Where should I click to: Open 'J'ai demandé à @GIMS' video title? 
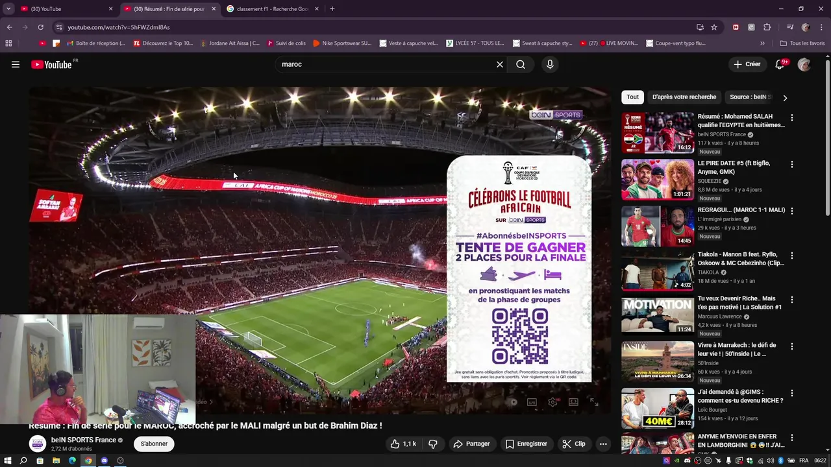point(740,396)
